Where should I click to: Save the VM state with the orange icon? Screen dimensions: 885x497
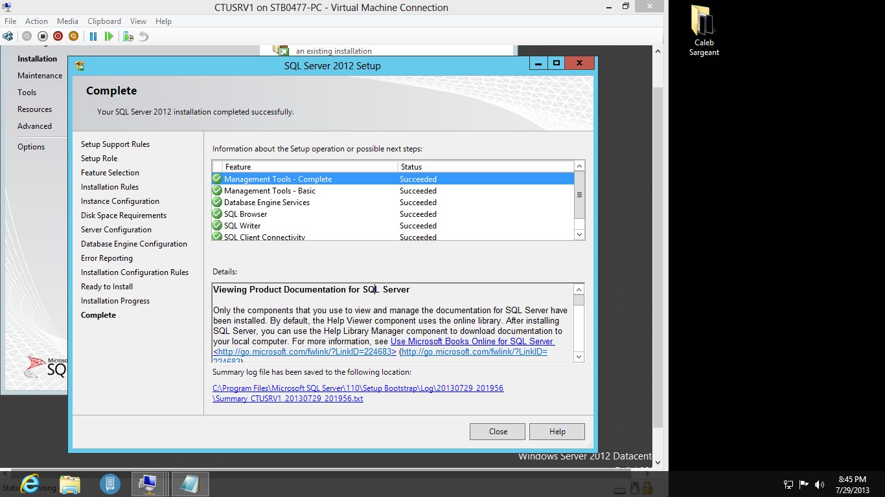[x=73, y=36]
